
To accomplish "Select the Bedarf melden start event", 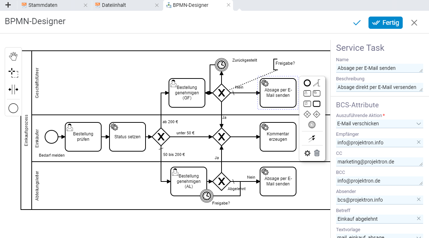I will point(52,137).
